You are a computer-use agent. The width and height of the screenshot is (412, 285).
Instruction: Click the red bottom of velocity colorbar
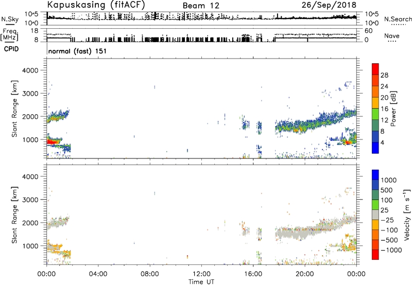click(x=375, y=255)
